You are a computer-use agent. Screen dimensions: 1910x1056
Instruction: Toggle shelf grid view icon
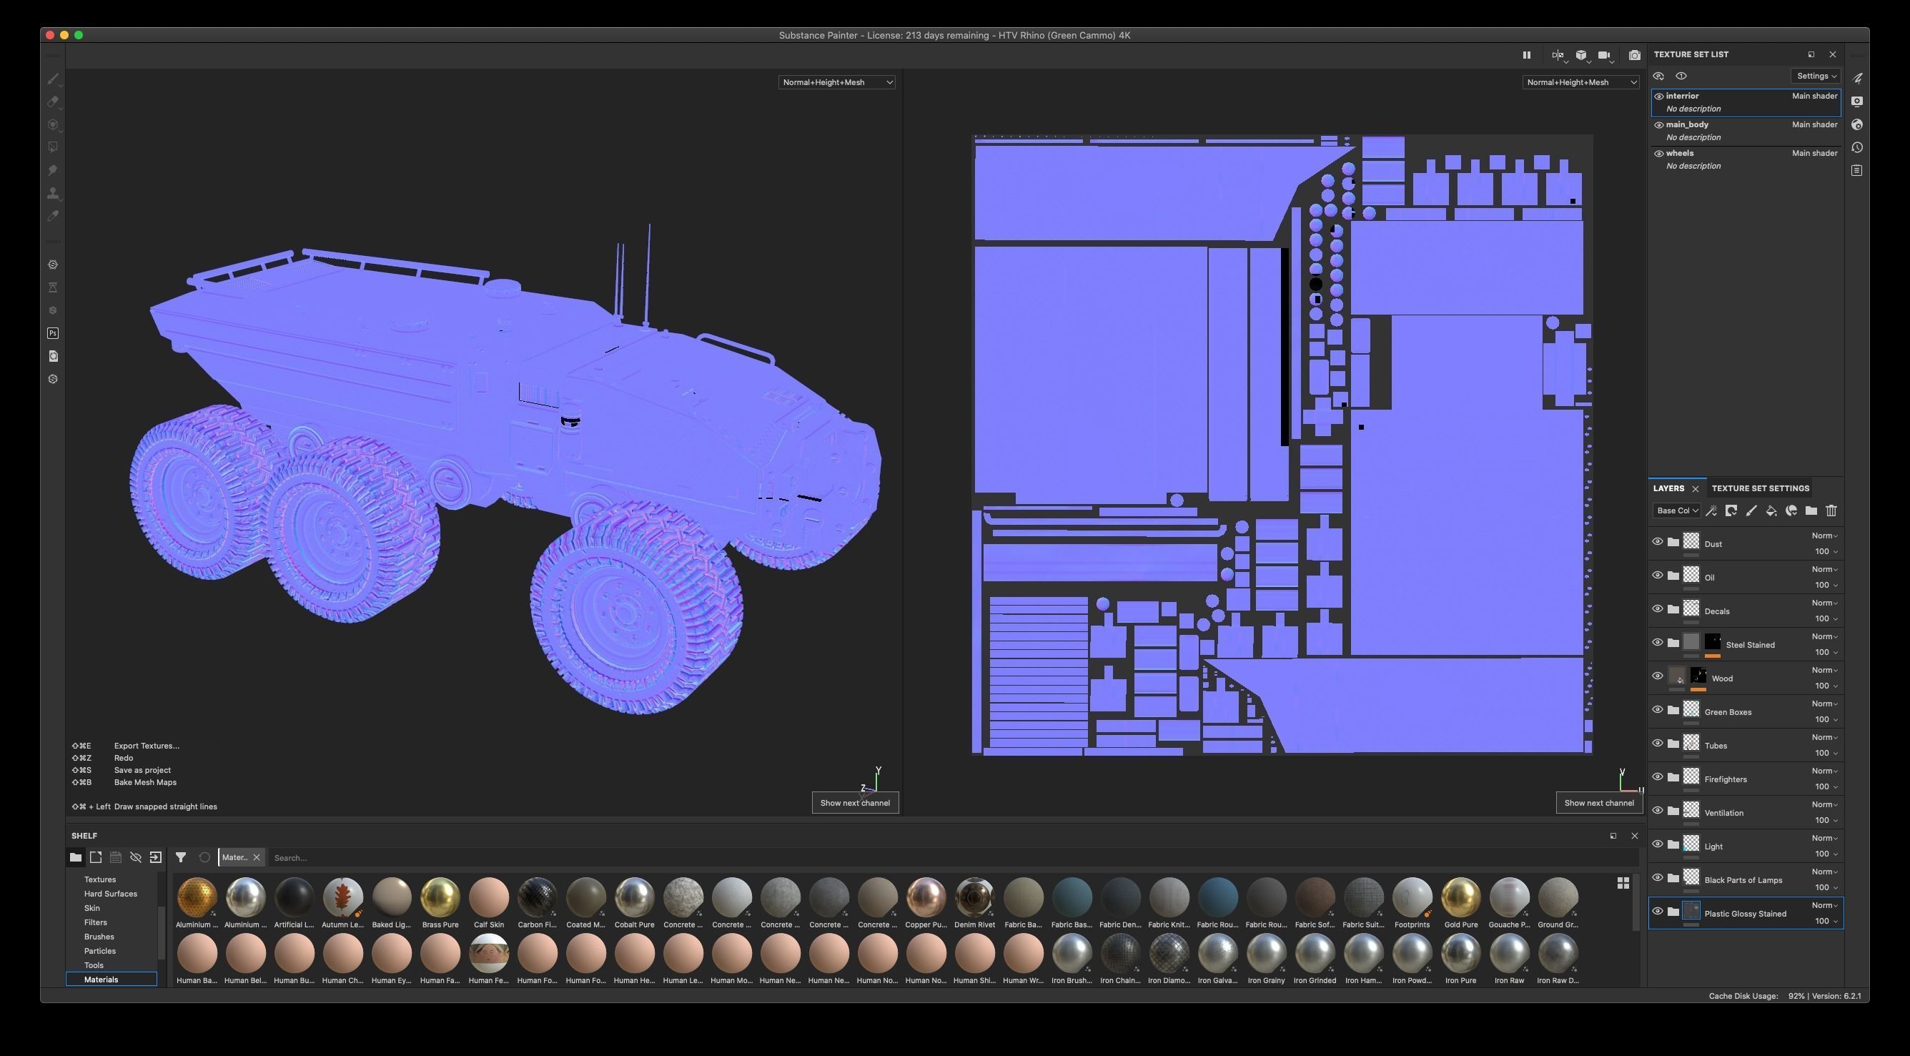(1623, 882)
